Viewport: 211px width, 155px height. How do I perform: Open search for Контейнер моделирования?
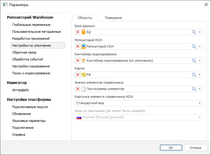pos(194,60)
